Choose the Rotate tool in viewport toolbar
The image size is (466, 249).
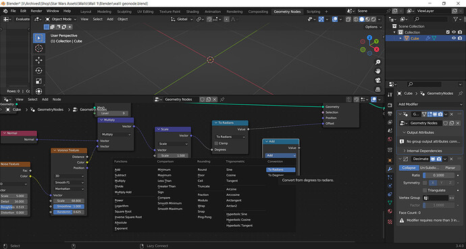point(39,71)
